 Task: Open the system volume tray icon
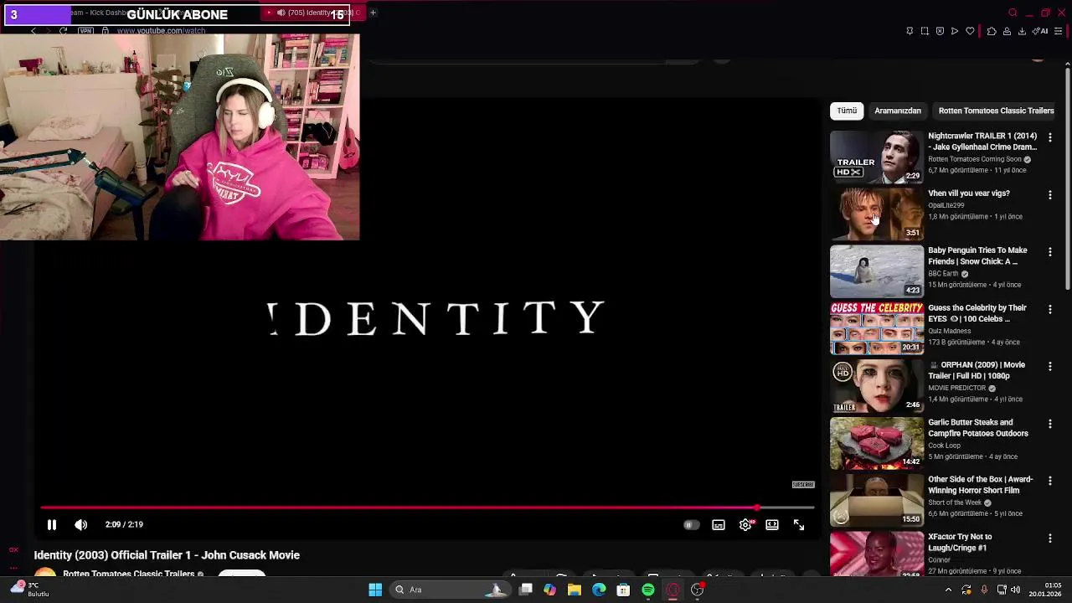click(1016, 590)
